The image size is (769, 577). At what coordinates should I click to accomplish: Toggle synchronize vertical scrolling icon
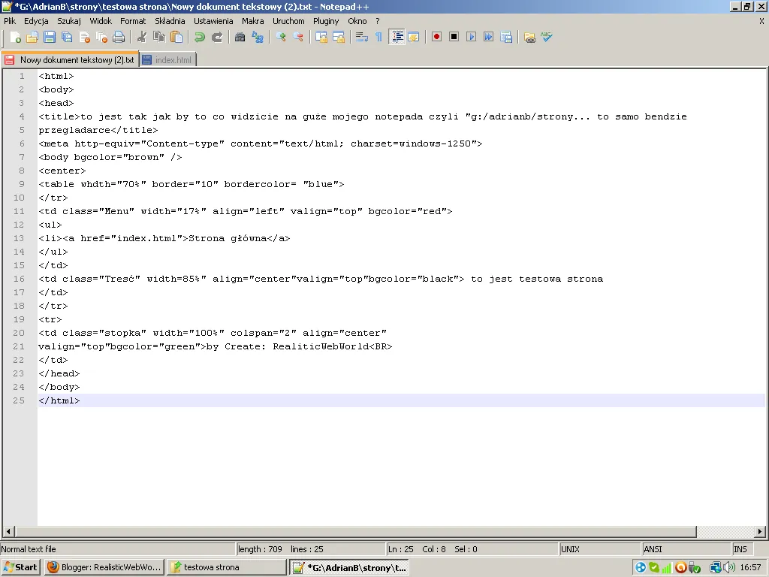tap(321, 38)
